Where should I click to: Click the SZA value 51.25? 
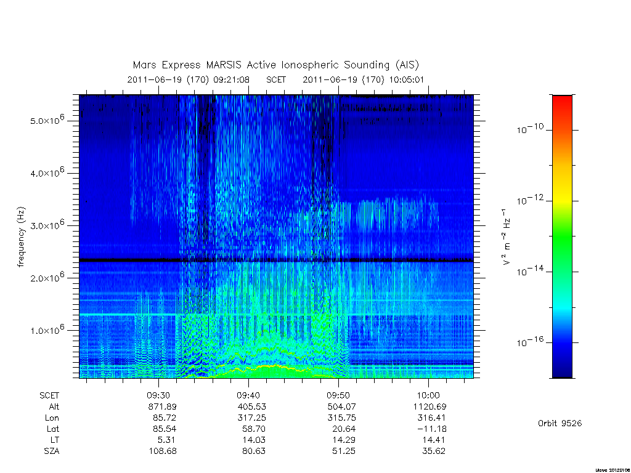[x=344, y=451]
